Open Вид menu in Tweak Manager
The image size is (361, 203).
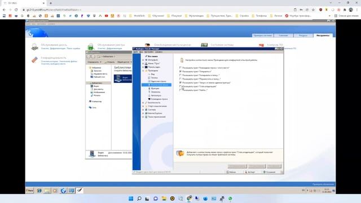141,52
